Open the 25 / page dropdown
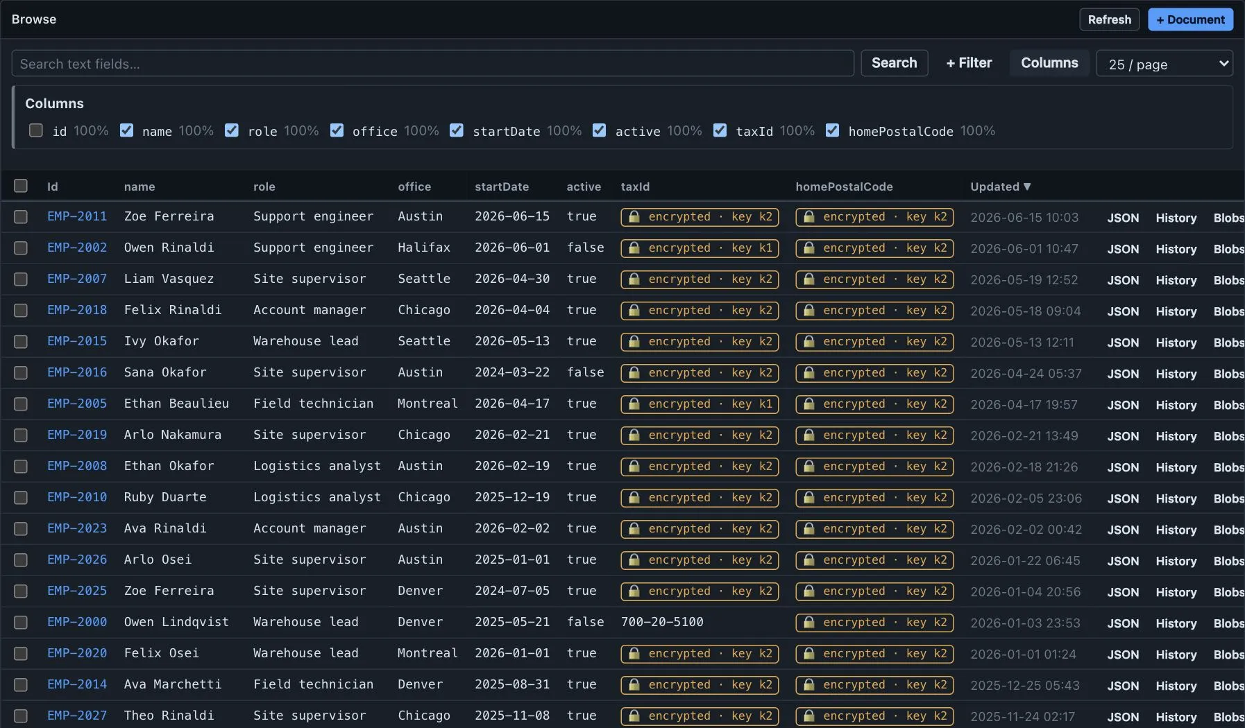1245x728 pixels. click(1164, 64)
